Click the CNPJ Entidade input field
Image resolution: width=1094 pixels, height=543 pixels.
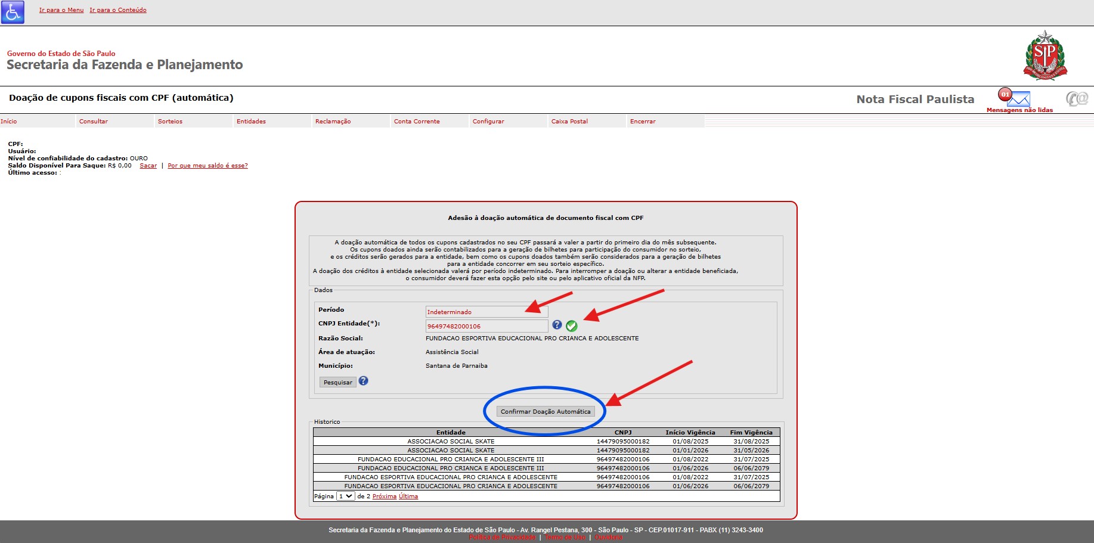pos(486,326)
